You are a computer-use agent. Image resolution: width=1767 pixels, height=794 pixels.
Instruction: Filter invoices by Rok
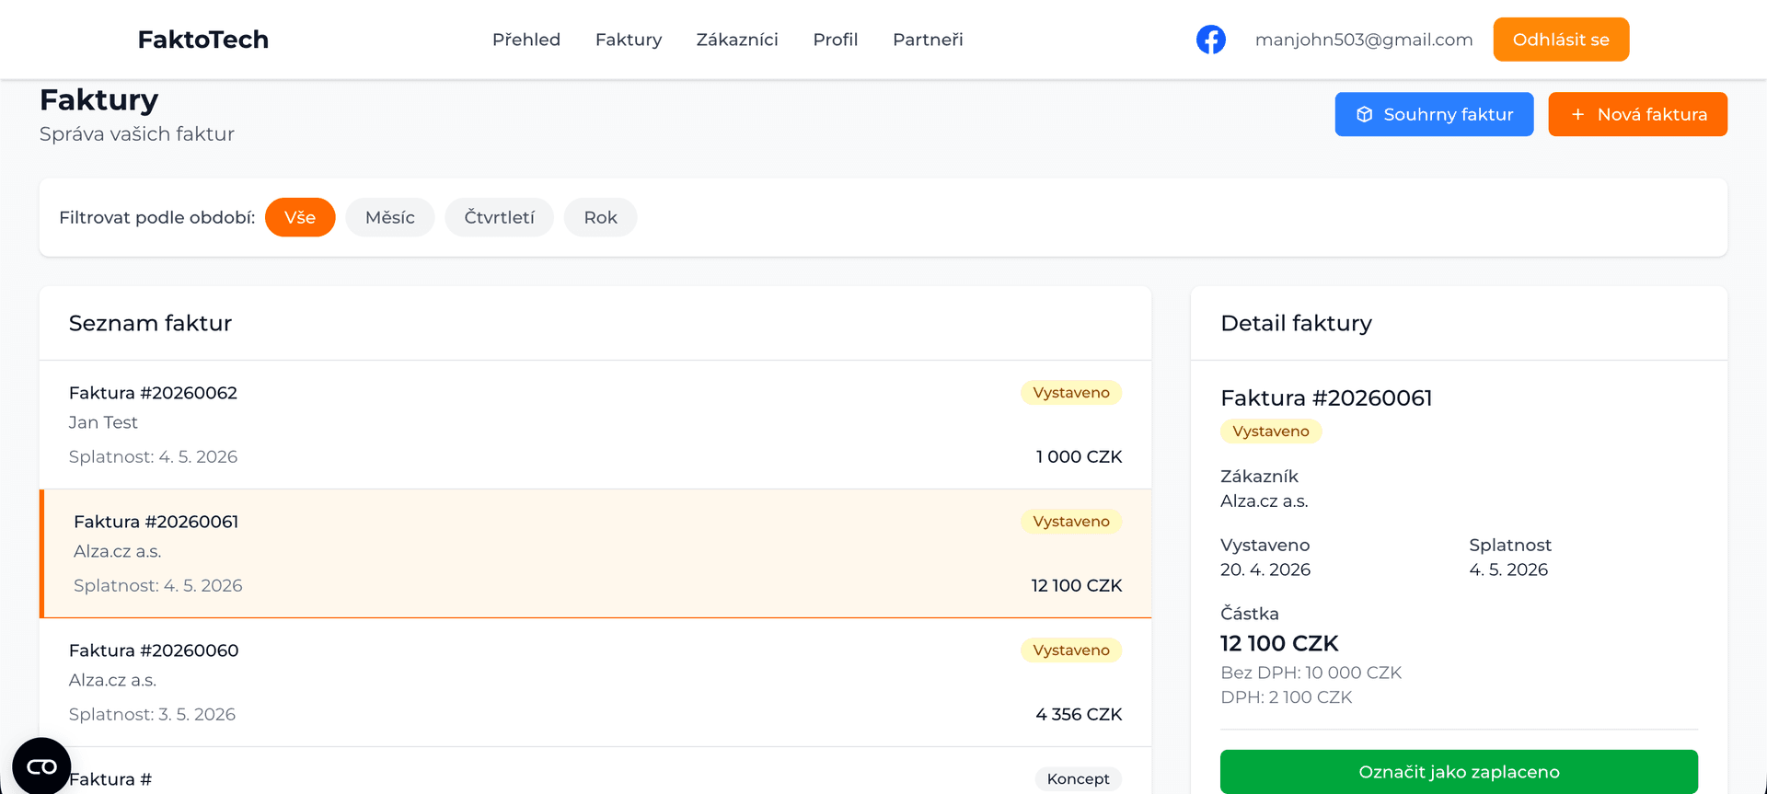600,217
